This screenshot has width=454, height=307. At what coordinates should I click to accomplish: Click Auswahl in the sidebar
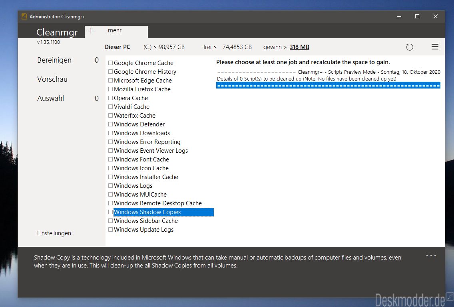[51, 98]
